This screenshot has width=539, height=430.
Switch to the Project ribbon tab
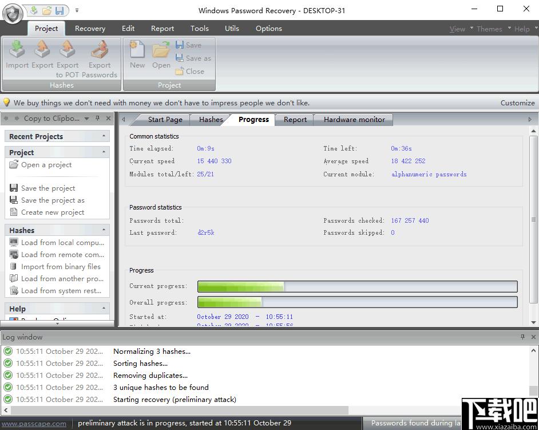click(46, 29)
